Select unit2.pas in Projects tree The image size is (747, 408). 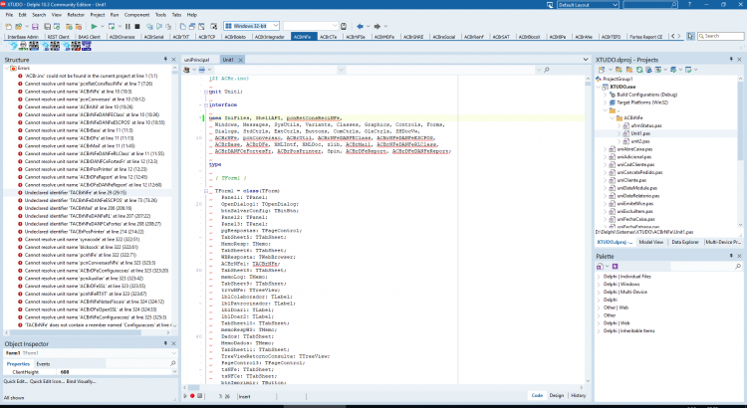pos(640,141)
